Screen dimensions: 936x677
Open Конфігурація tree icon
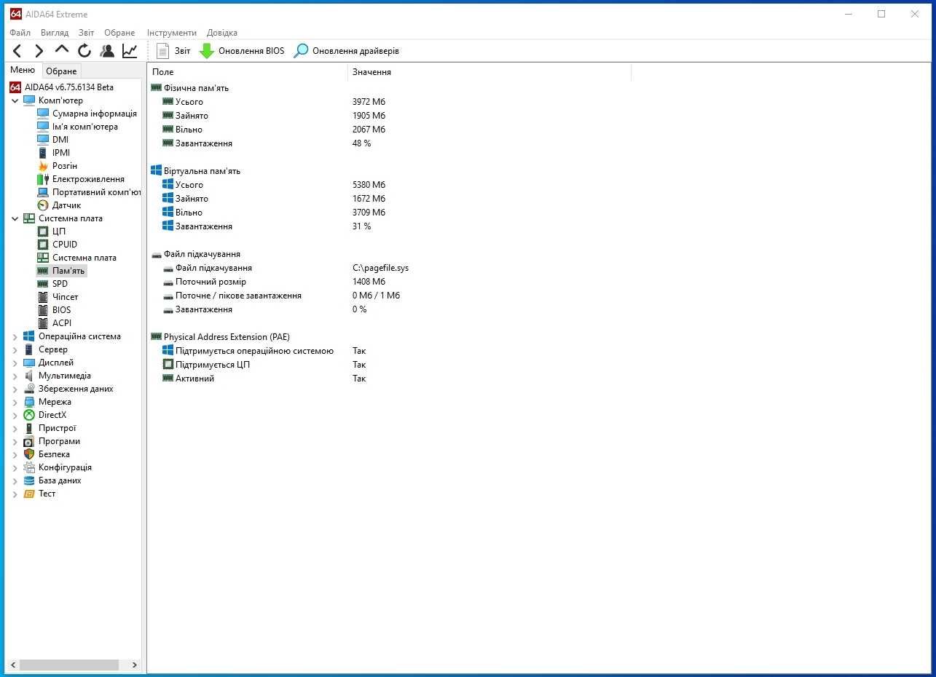coord(29,467)
